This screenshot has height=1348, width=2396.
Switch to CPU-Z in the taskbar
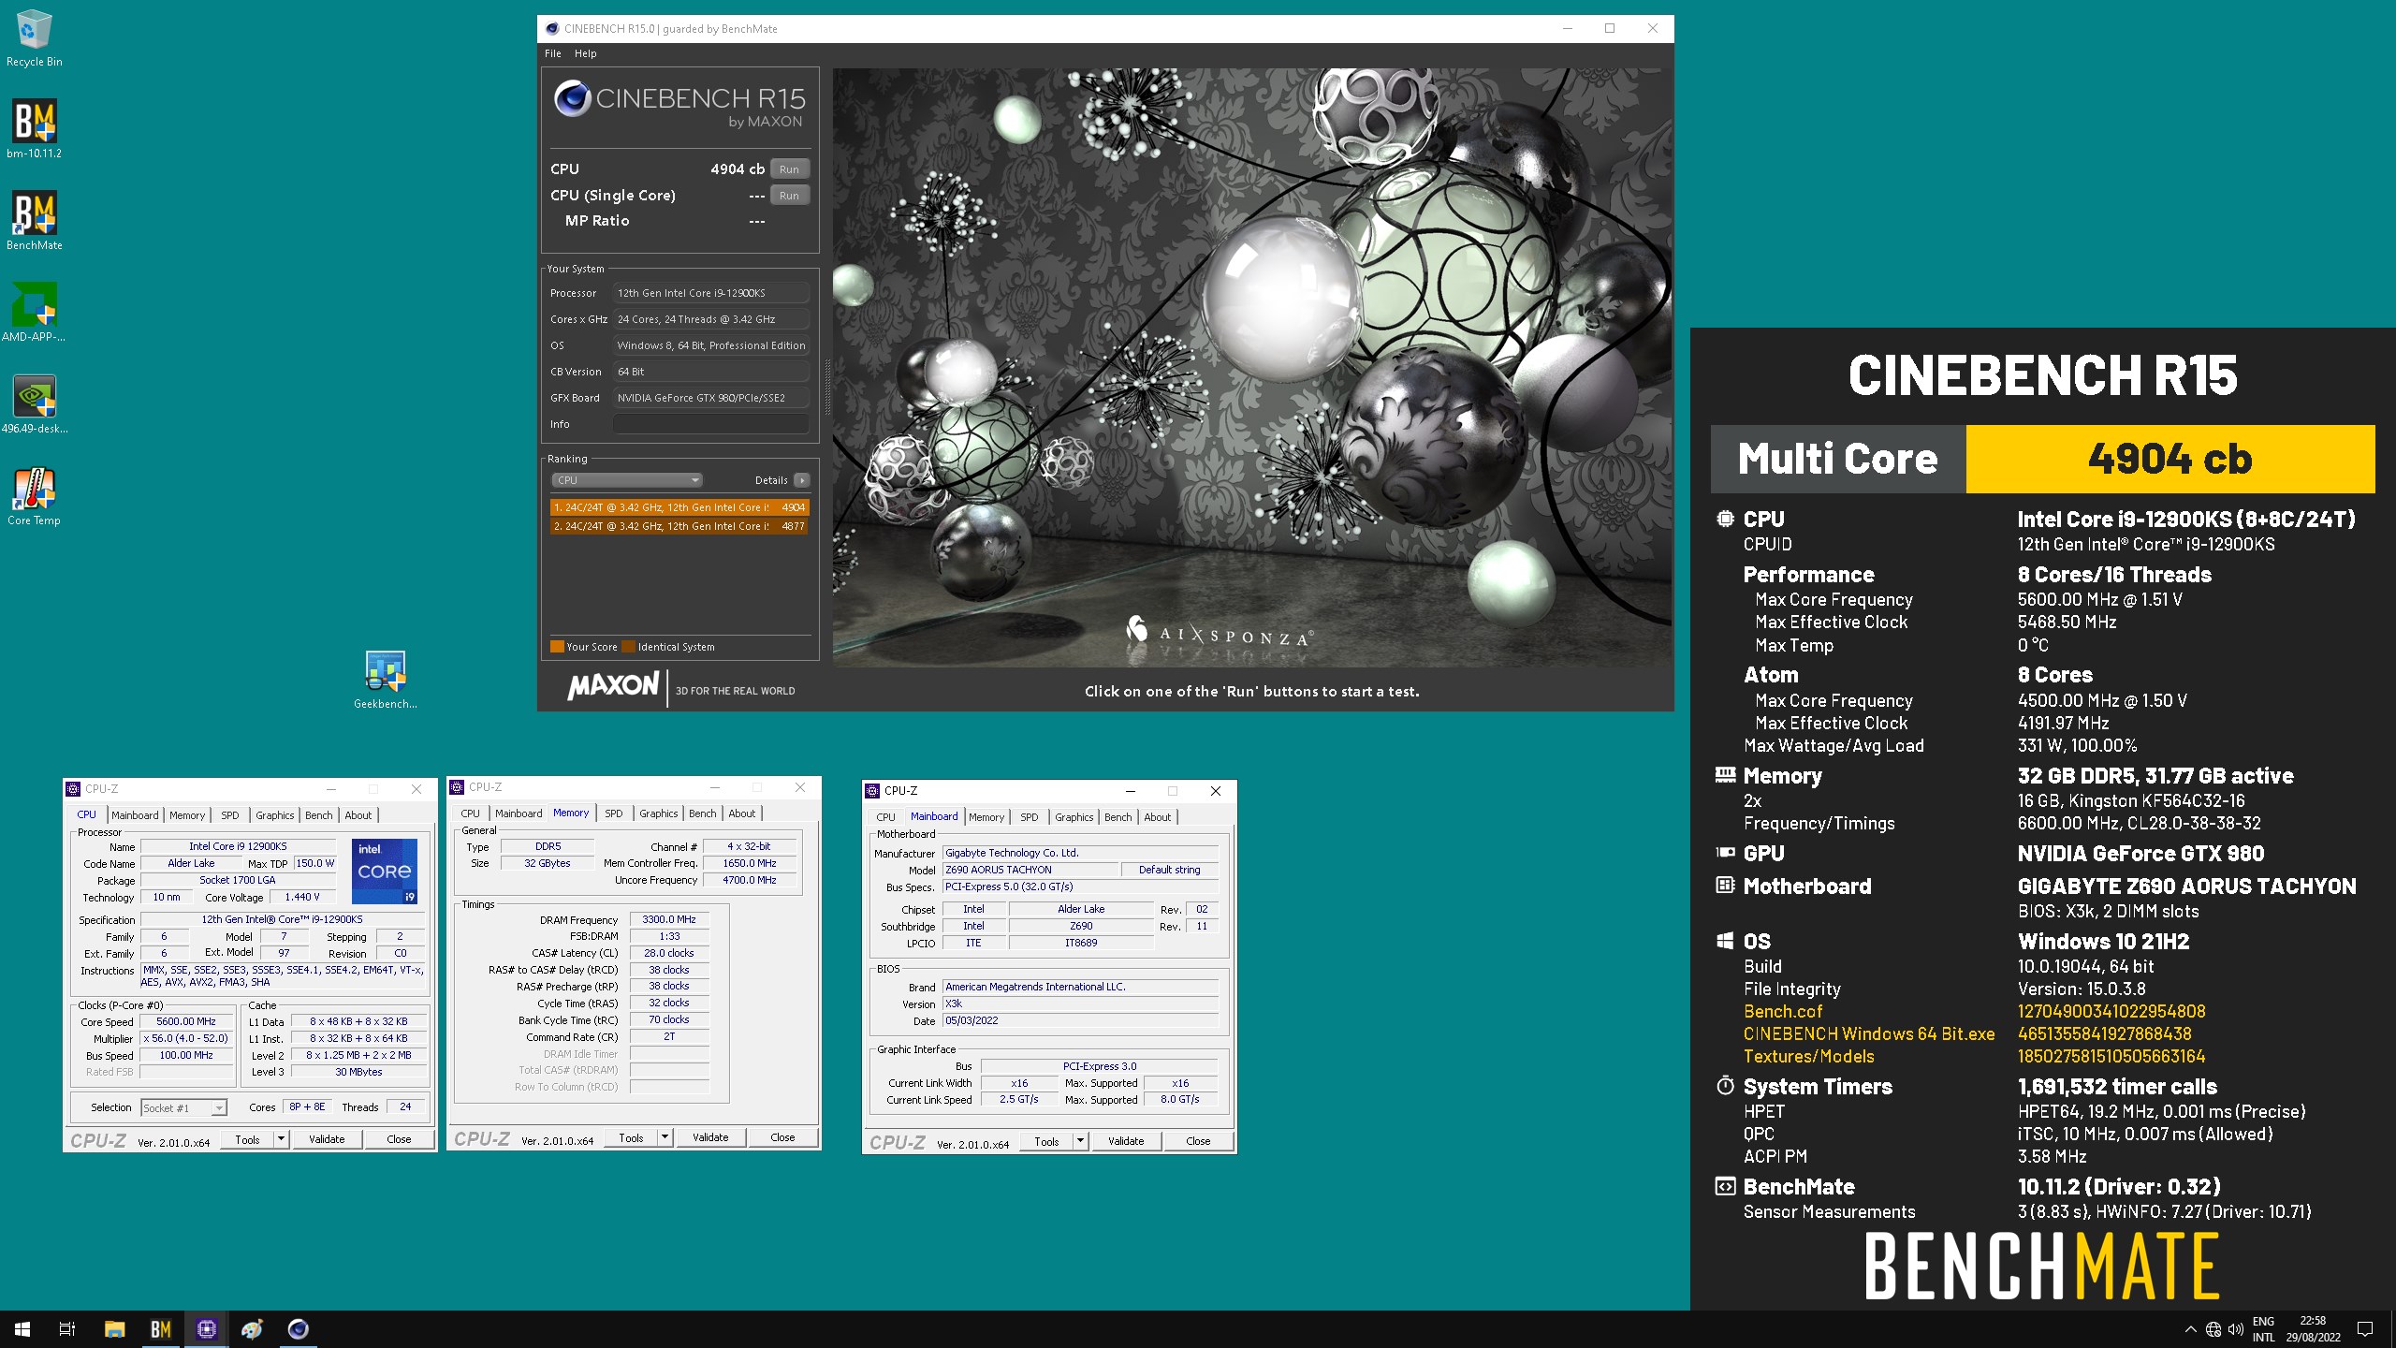[x=206, y=1329]
